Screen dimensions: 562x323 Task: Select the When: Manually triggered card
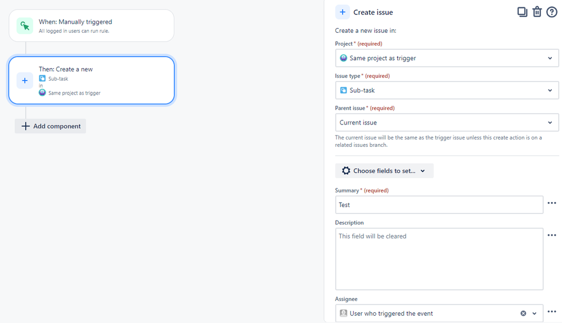pos(91,26)
